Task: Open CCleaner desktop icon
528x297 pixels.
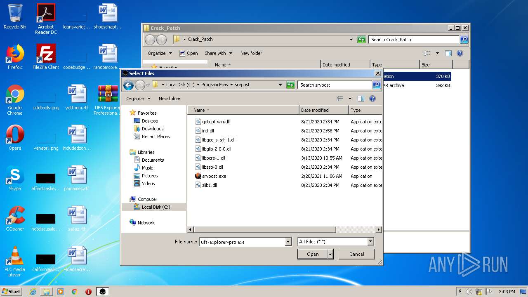Action: pyautogui.click(x=15, y=219)
